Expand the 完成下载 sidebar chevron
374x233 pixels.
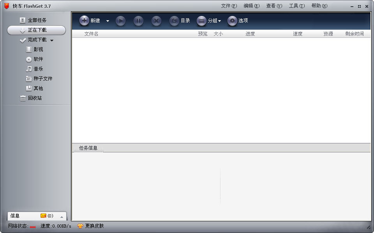[51, 40]
